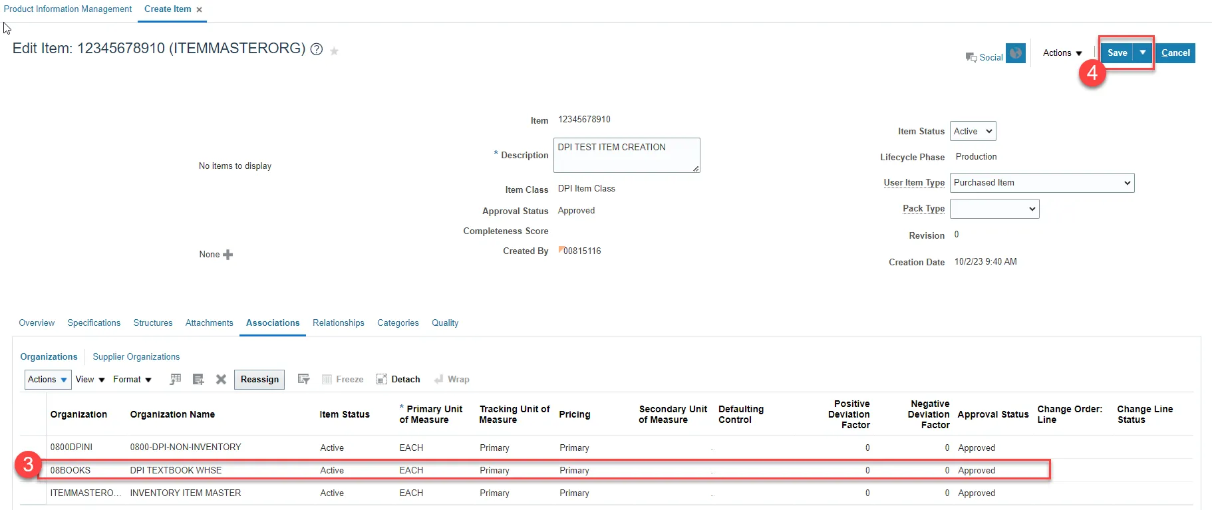Click the globe icon next to Social
Viewport: 1212px width, 510px height.
[1015, 53]
